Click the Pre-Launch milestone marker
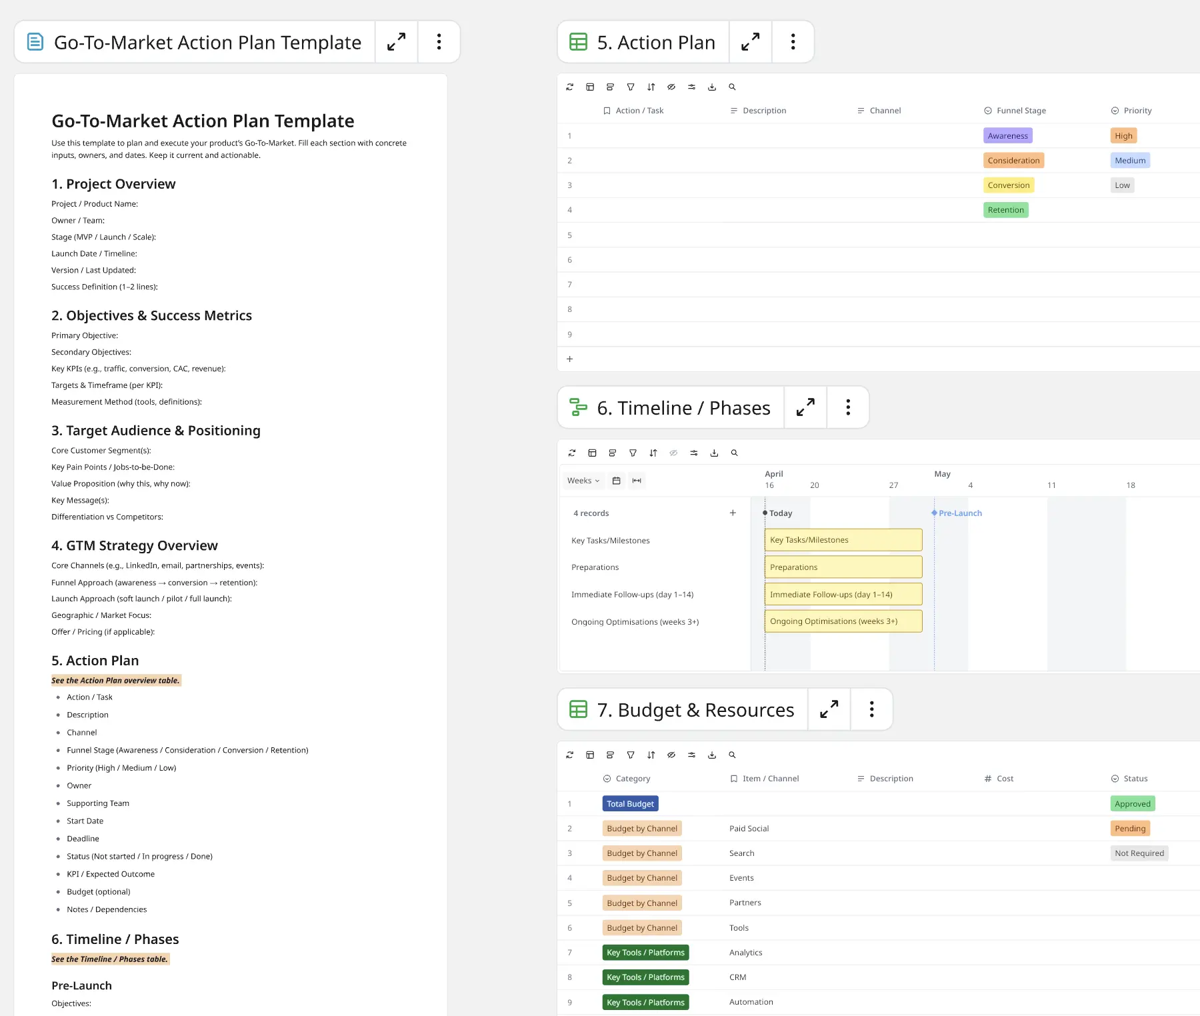 935,513
